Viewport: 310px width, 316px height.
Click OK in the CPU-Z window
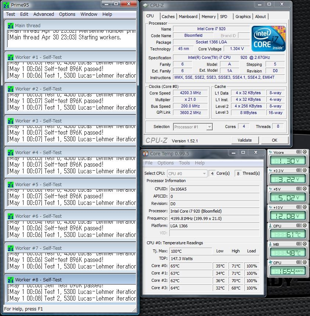coord(274,140)
